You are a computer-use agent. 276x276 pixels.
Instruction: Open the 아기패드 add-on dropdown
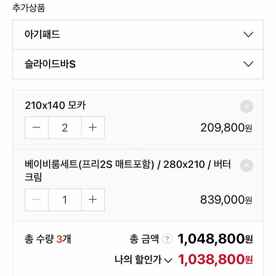tap(138, 35)
